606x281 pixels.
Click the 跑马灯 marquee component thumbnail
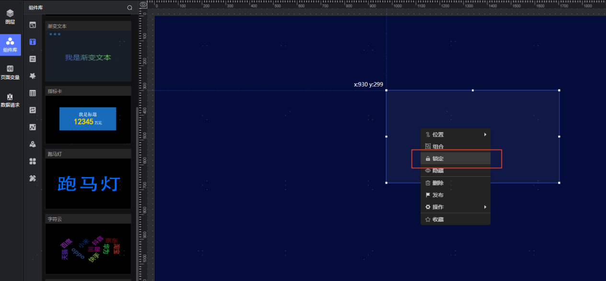pos(88,183)
